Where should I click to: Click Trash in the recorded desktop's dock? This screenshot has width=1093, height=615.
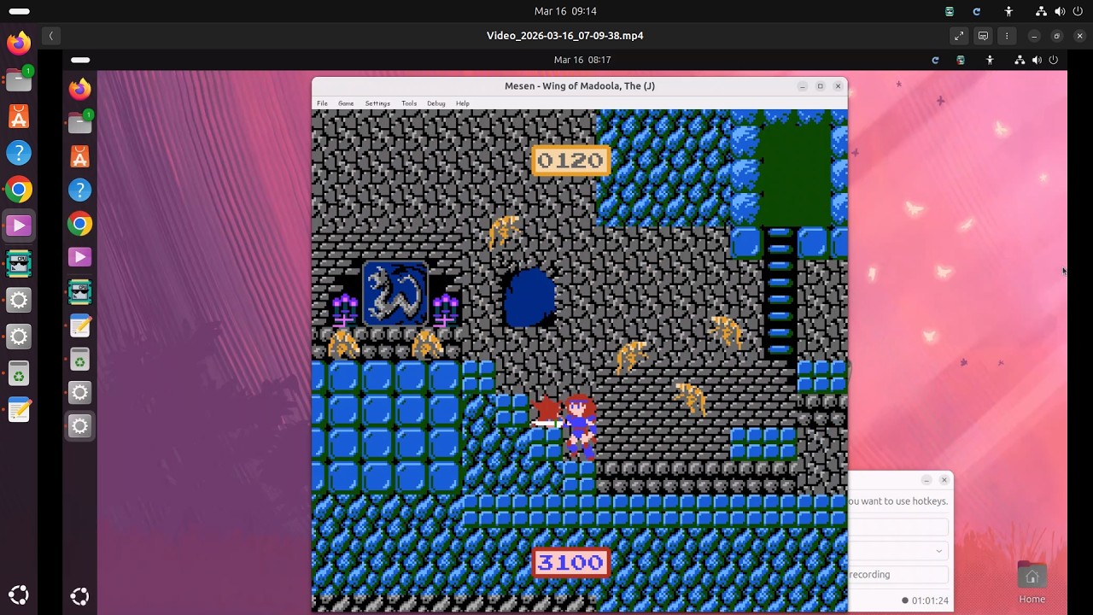click(79, 360)
